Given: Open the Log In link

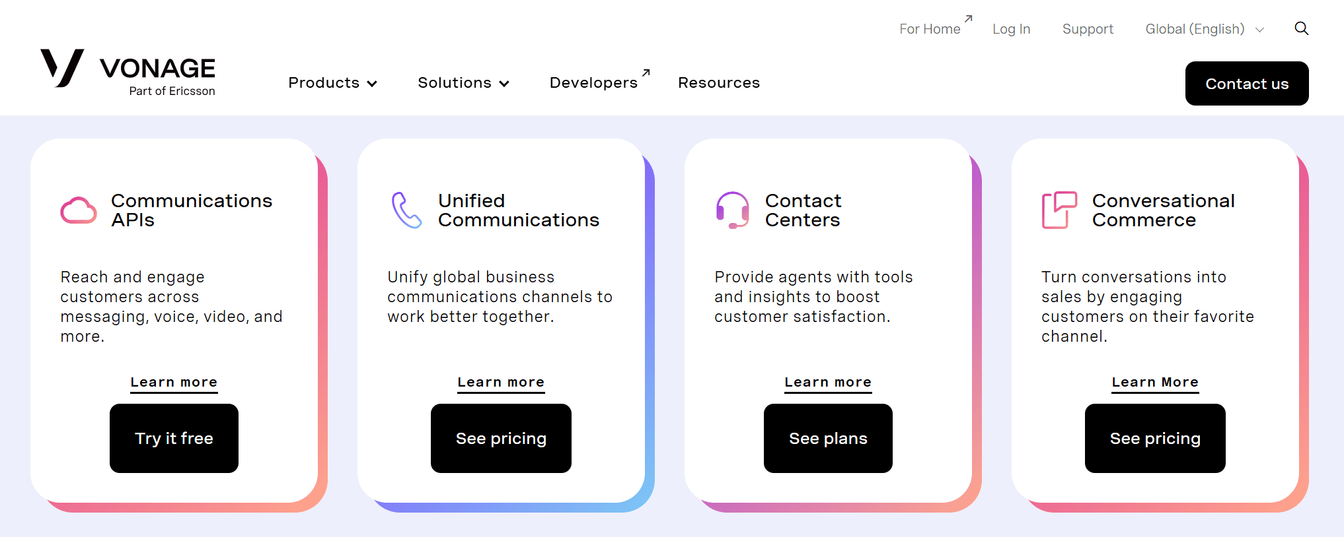Looking at the screenshot, I should tap(1011, 29).
